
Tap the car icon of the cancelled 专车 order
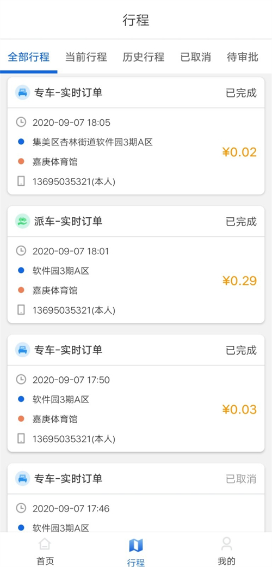tap(22, 478)
